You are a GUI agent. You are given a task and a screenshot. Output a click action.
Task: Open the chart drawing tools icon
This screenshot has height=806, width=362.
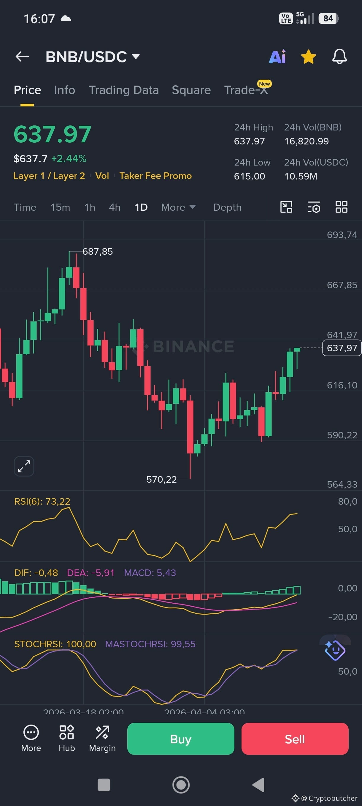click(286, 207)
